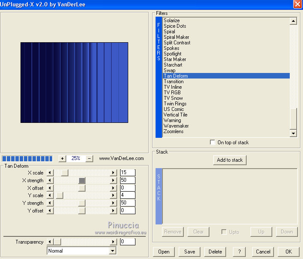Click the X offset slider thumb
The width and height of the screenshot is (303, 259).
(x=82, y=188)
